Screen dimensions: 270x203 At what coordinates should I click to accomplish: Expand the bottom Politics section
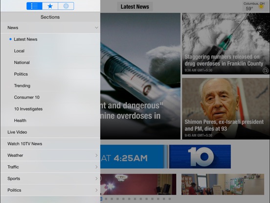click(50, 190)
